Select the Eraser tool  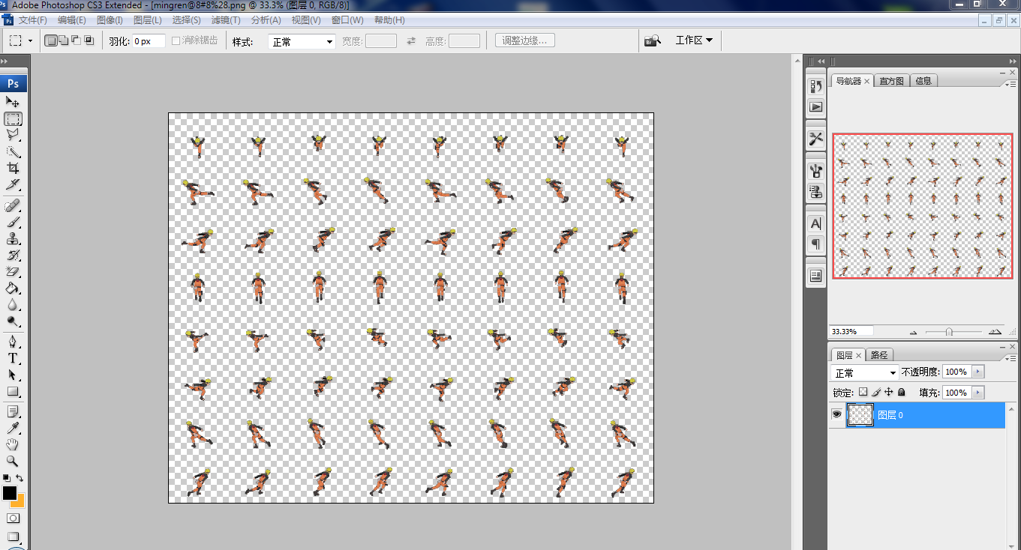(x=13, y=272)
